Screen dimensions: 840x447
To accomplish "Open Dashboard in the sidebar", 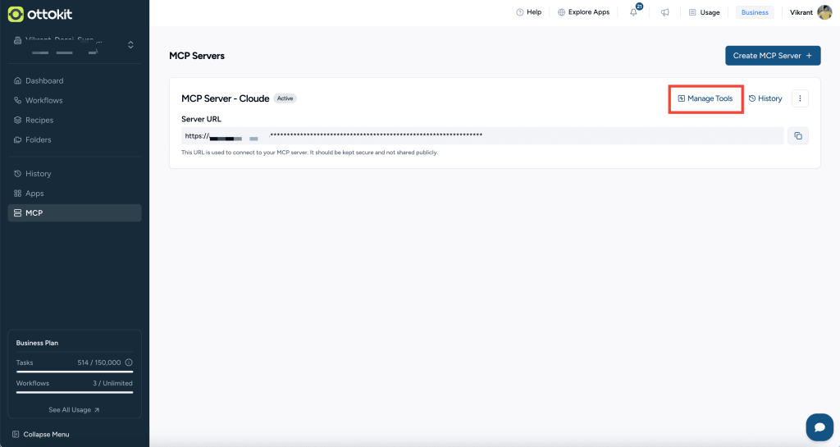I will pos(44,81).
